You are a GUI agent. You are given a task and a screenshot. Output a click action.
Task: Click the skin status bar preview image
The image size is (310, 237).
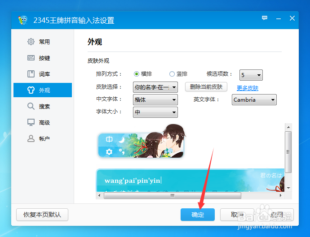[x=141, y=142]
